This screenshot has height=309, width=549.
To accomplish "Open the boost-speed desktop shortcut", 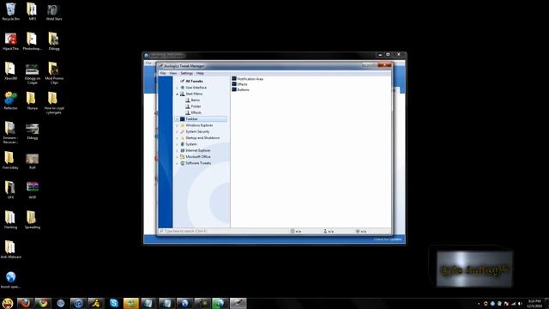I will tap(10, 280).
